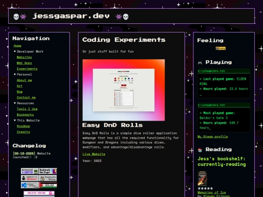Open the Tools I Use link
Image resolution: width=263 pixels, height=197 pixels.
coord(27,109)
